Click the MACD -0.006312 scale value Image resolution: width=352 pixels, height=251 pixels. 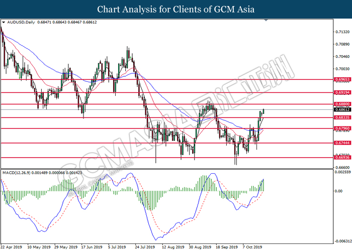pyautogui.click(x=341, y=240)
